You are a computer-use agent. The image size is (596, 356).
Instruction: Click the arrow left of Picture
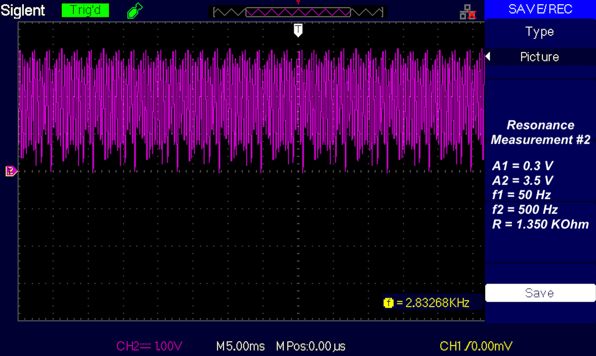coord(488,57)
